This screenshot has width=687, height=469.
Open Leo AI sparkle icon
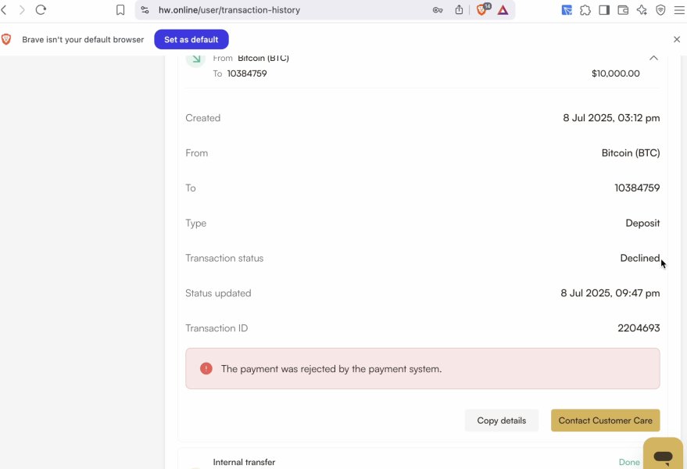click(x=642, y=10)
